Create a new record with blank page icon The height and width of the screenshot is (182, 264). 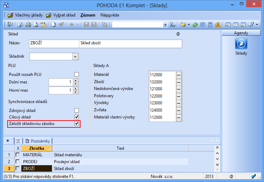click(x=53, y=25)
